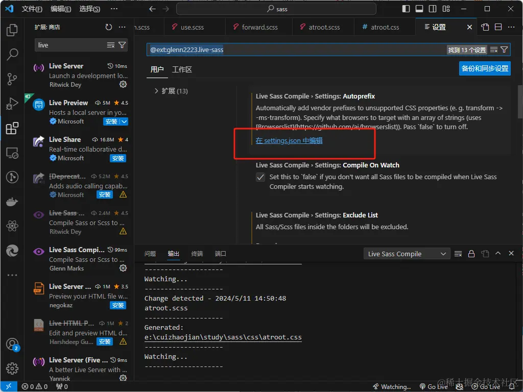This screenshot has height=392, width=523.
Task: Open the Search view in the activity bar
Action: 12,54
